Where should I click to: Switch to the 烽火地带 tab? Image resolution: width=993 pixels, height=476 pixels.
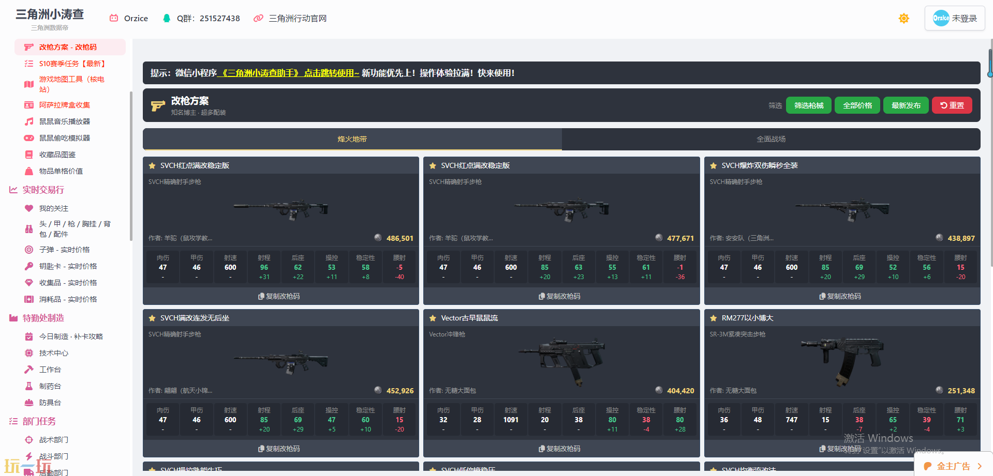pos(352,139)
